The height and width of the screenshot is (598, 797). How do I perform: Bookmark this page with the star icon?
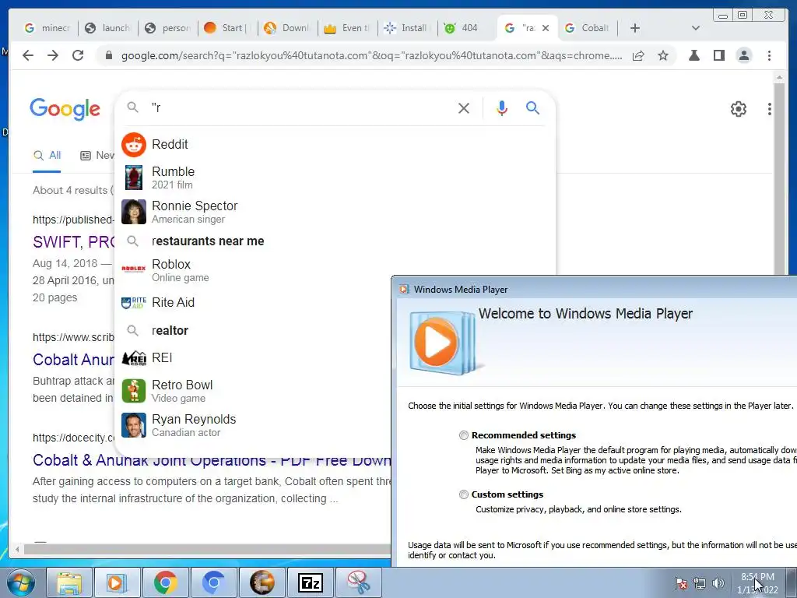663,55
